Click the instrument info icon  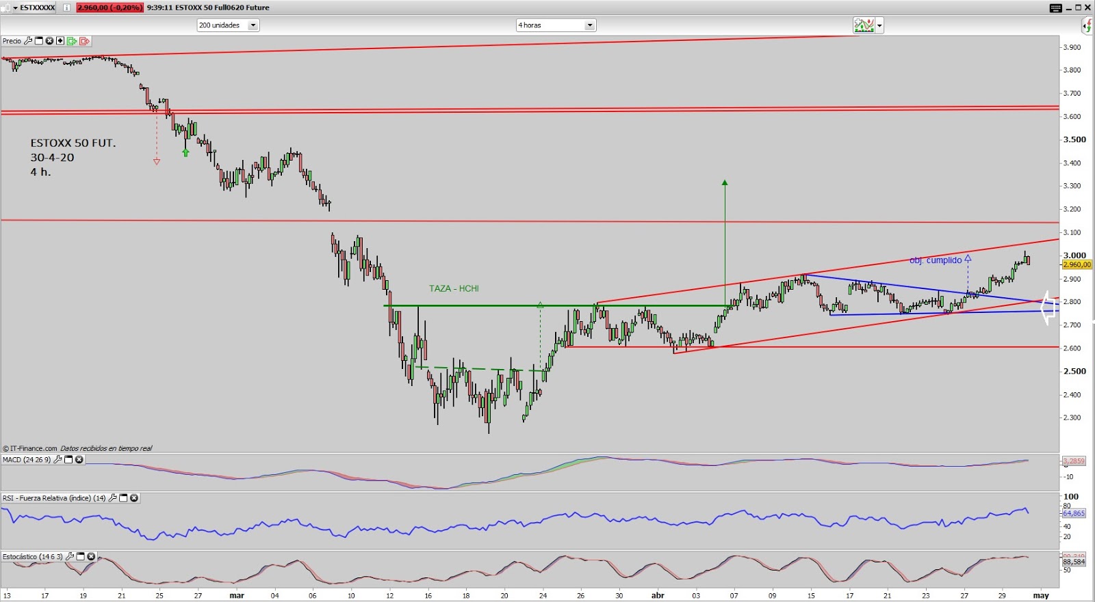pos(66,8)
